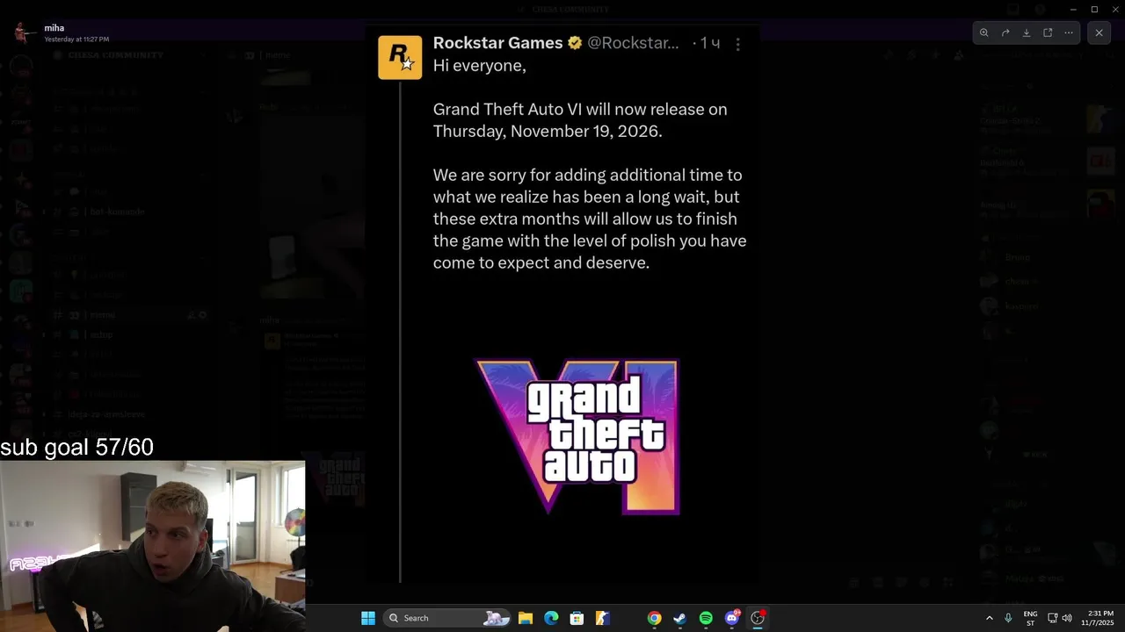Screen dimensions: 1125x632
Task: Close the image preview overlay
Action: [x=1099, y=32]
